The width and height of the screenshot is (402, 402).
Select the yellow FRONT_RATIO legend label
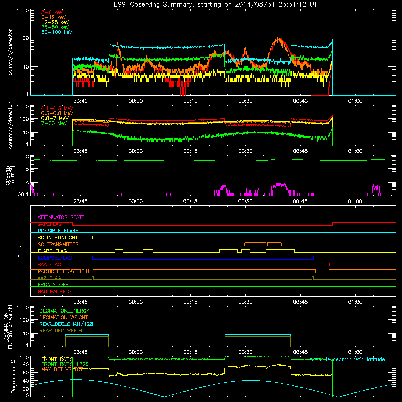[57, 359]
